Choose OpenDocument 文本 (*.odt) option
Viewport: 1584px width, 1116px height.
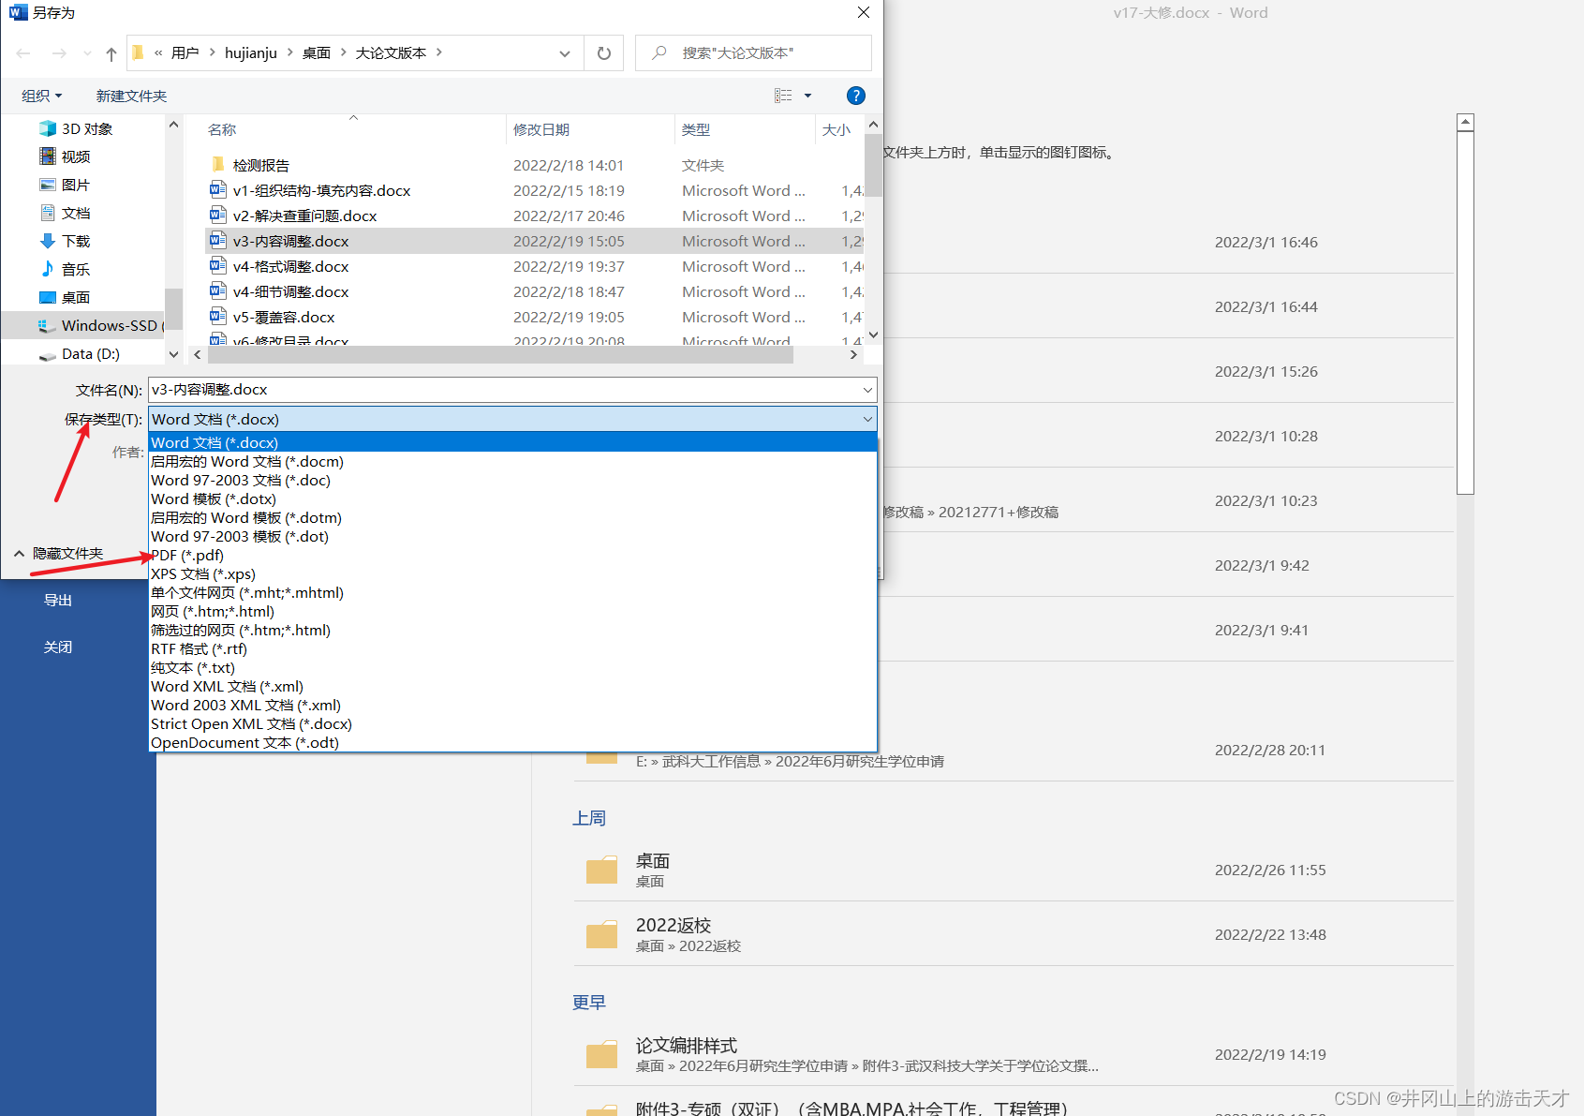coord(513,742)
